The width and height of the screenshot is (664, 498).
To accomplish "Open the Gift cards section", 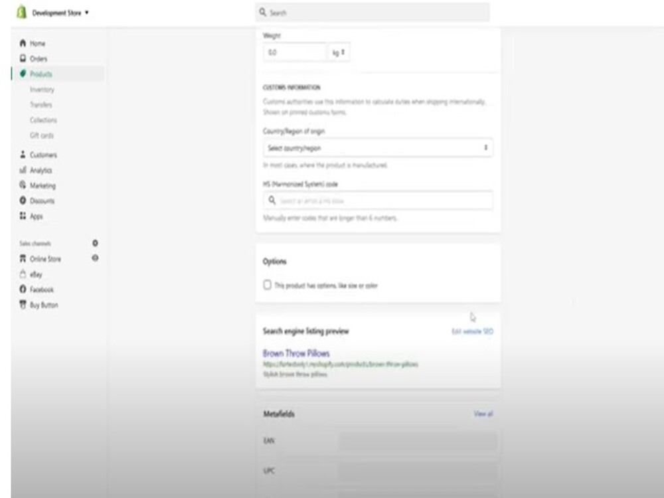I will click(42, 135).
